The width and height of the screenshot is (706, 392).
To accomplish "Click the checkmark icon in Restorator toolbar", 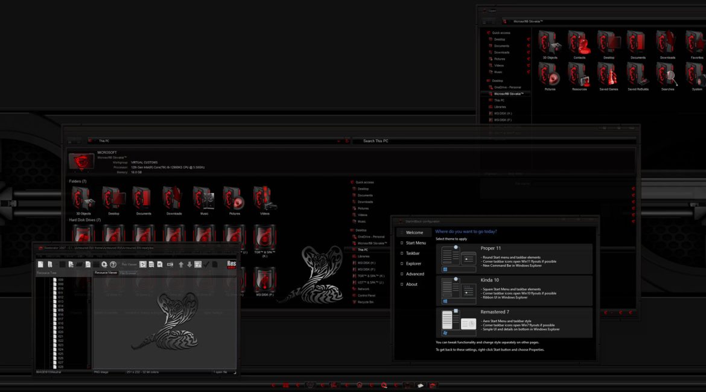I will tap(206, 264).
